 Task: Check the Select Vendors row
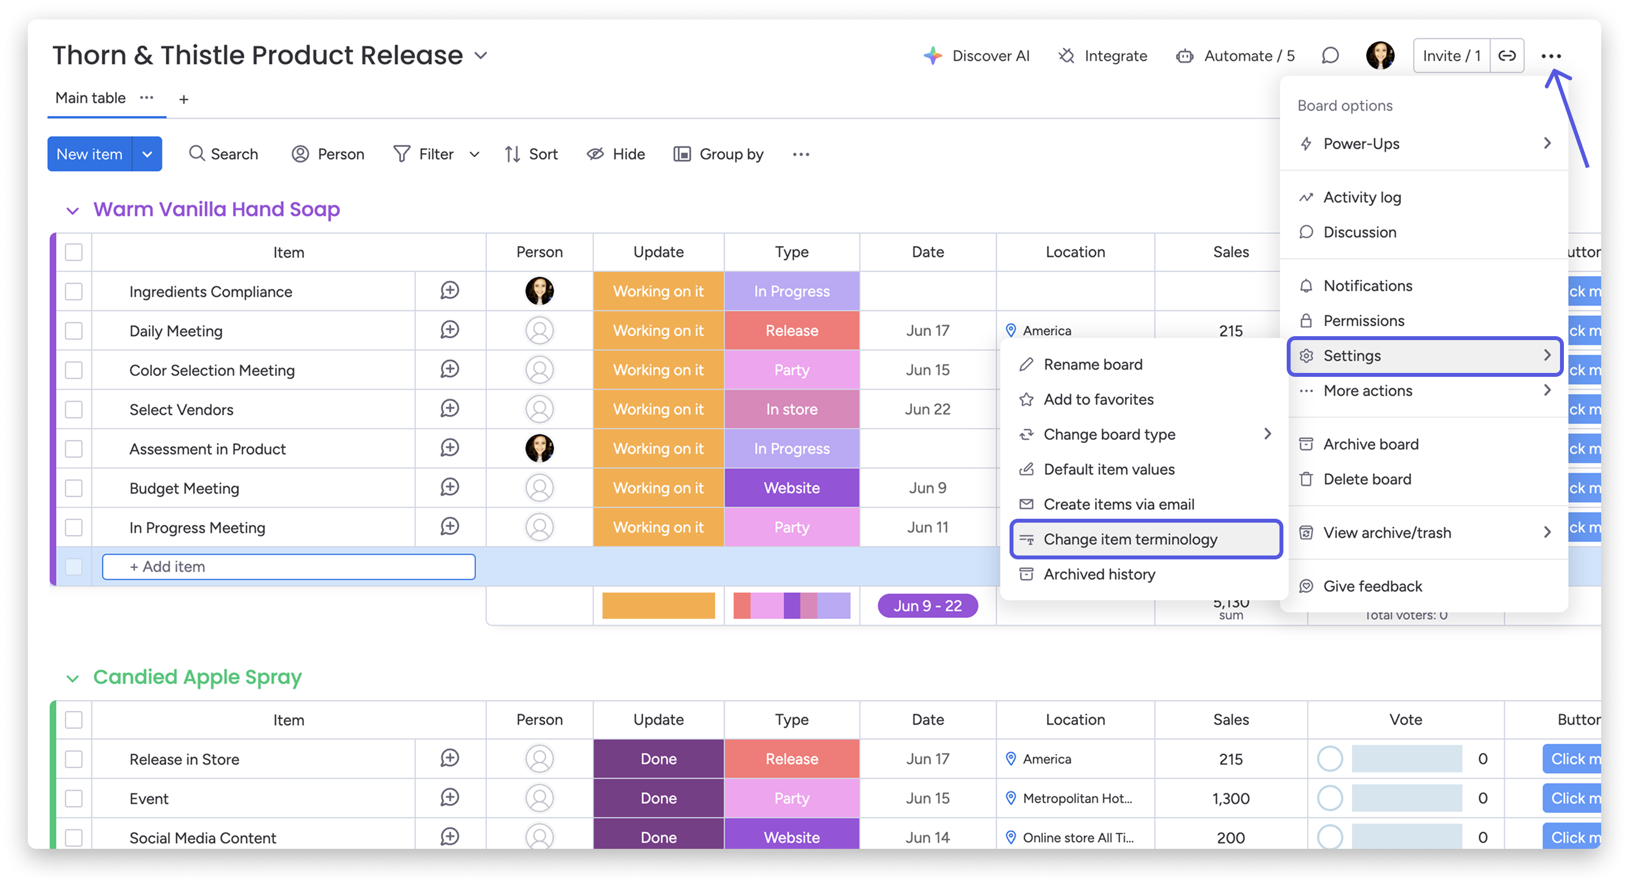tap(73, 409)
